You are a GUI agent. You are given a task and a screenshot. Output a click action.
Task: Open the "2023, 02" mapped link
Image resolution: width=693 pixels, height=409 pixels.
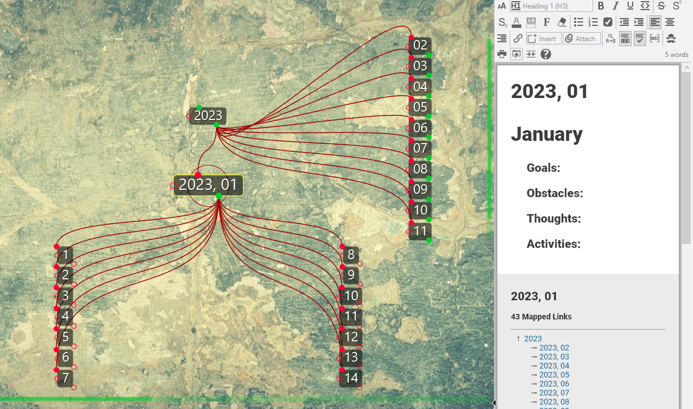point(554,348)
